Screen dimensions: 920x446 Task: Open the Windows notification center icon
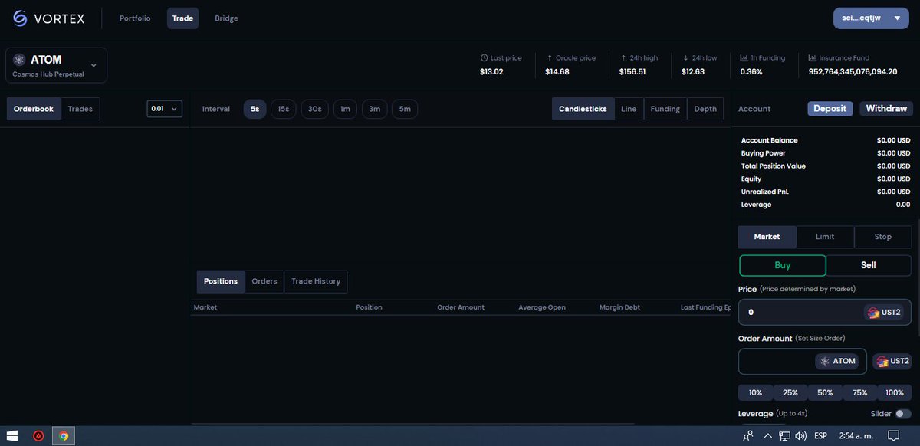coord(893,436)
